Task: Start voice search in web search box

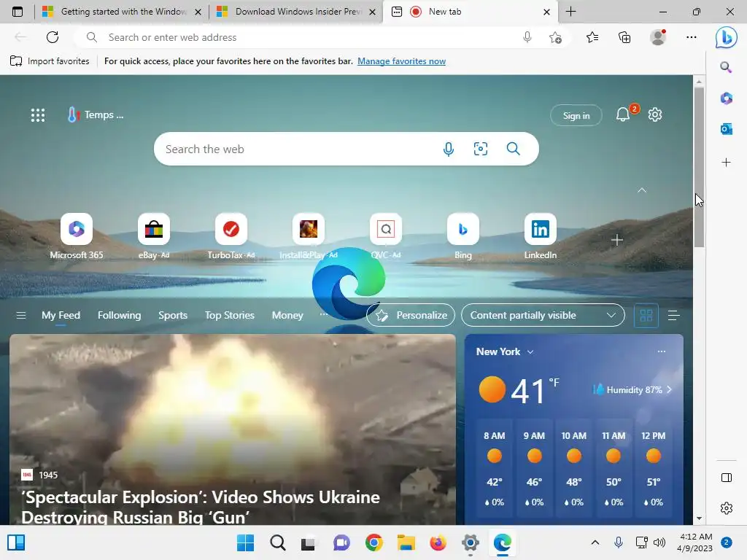Action: tap(449, 149)
